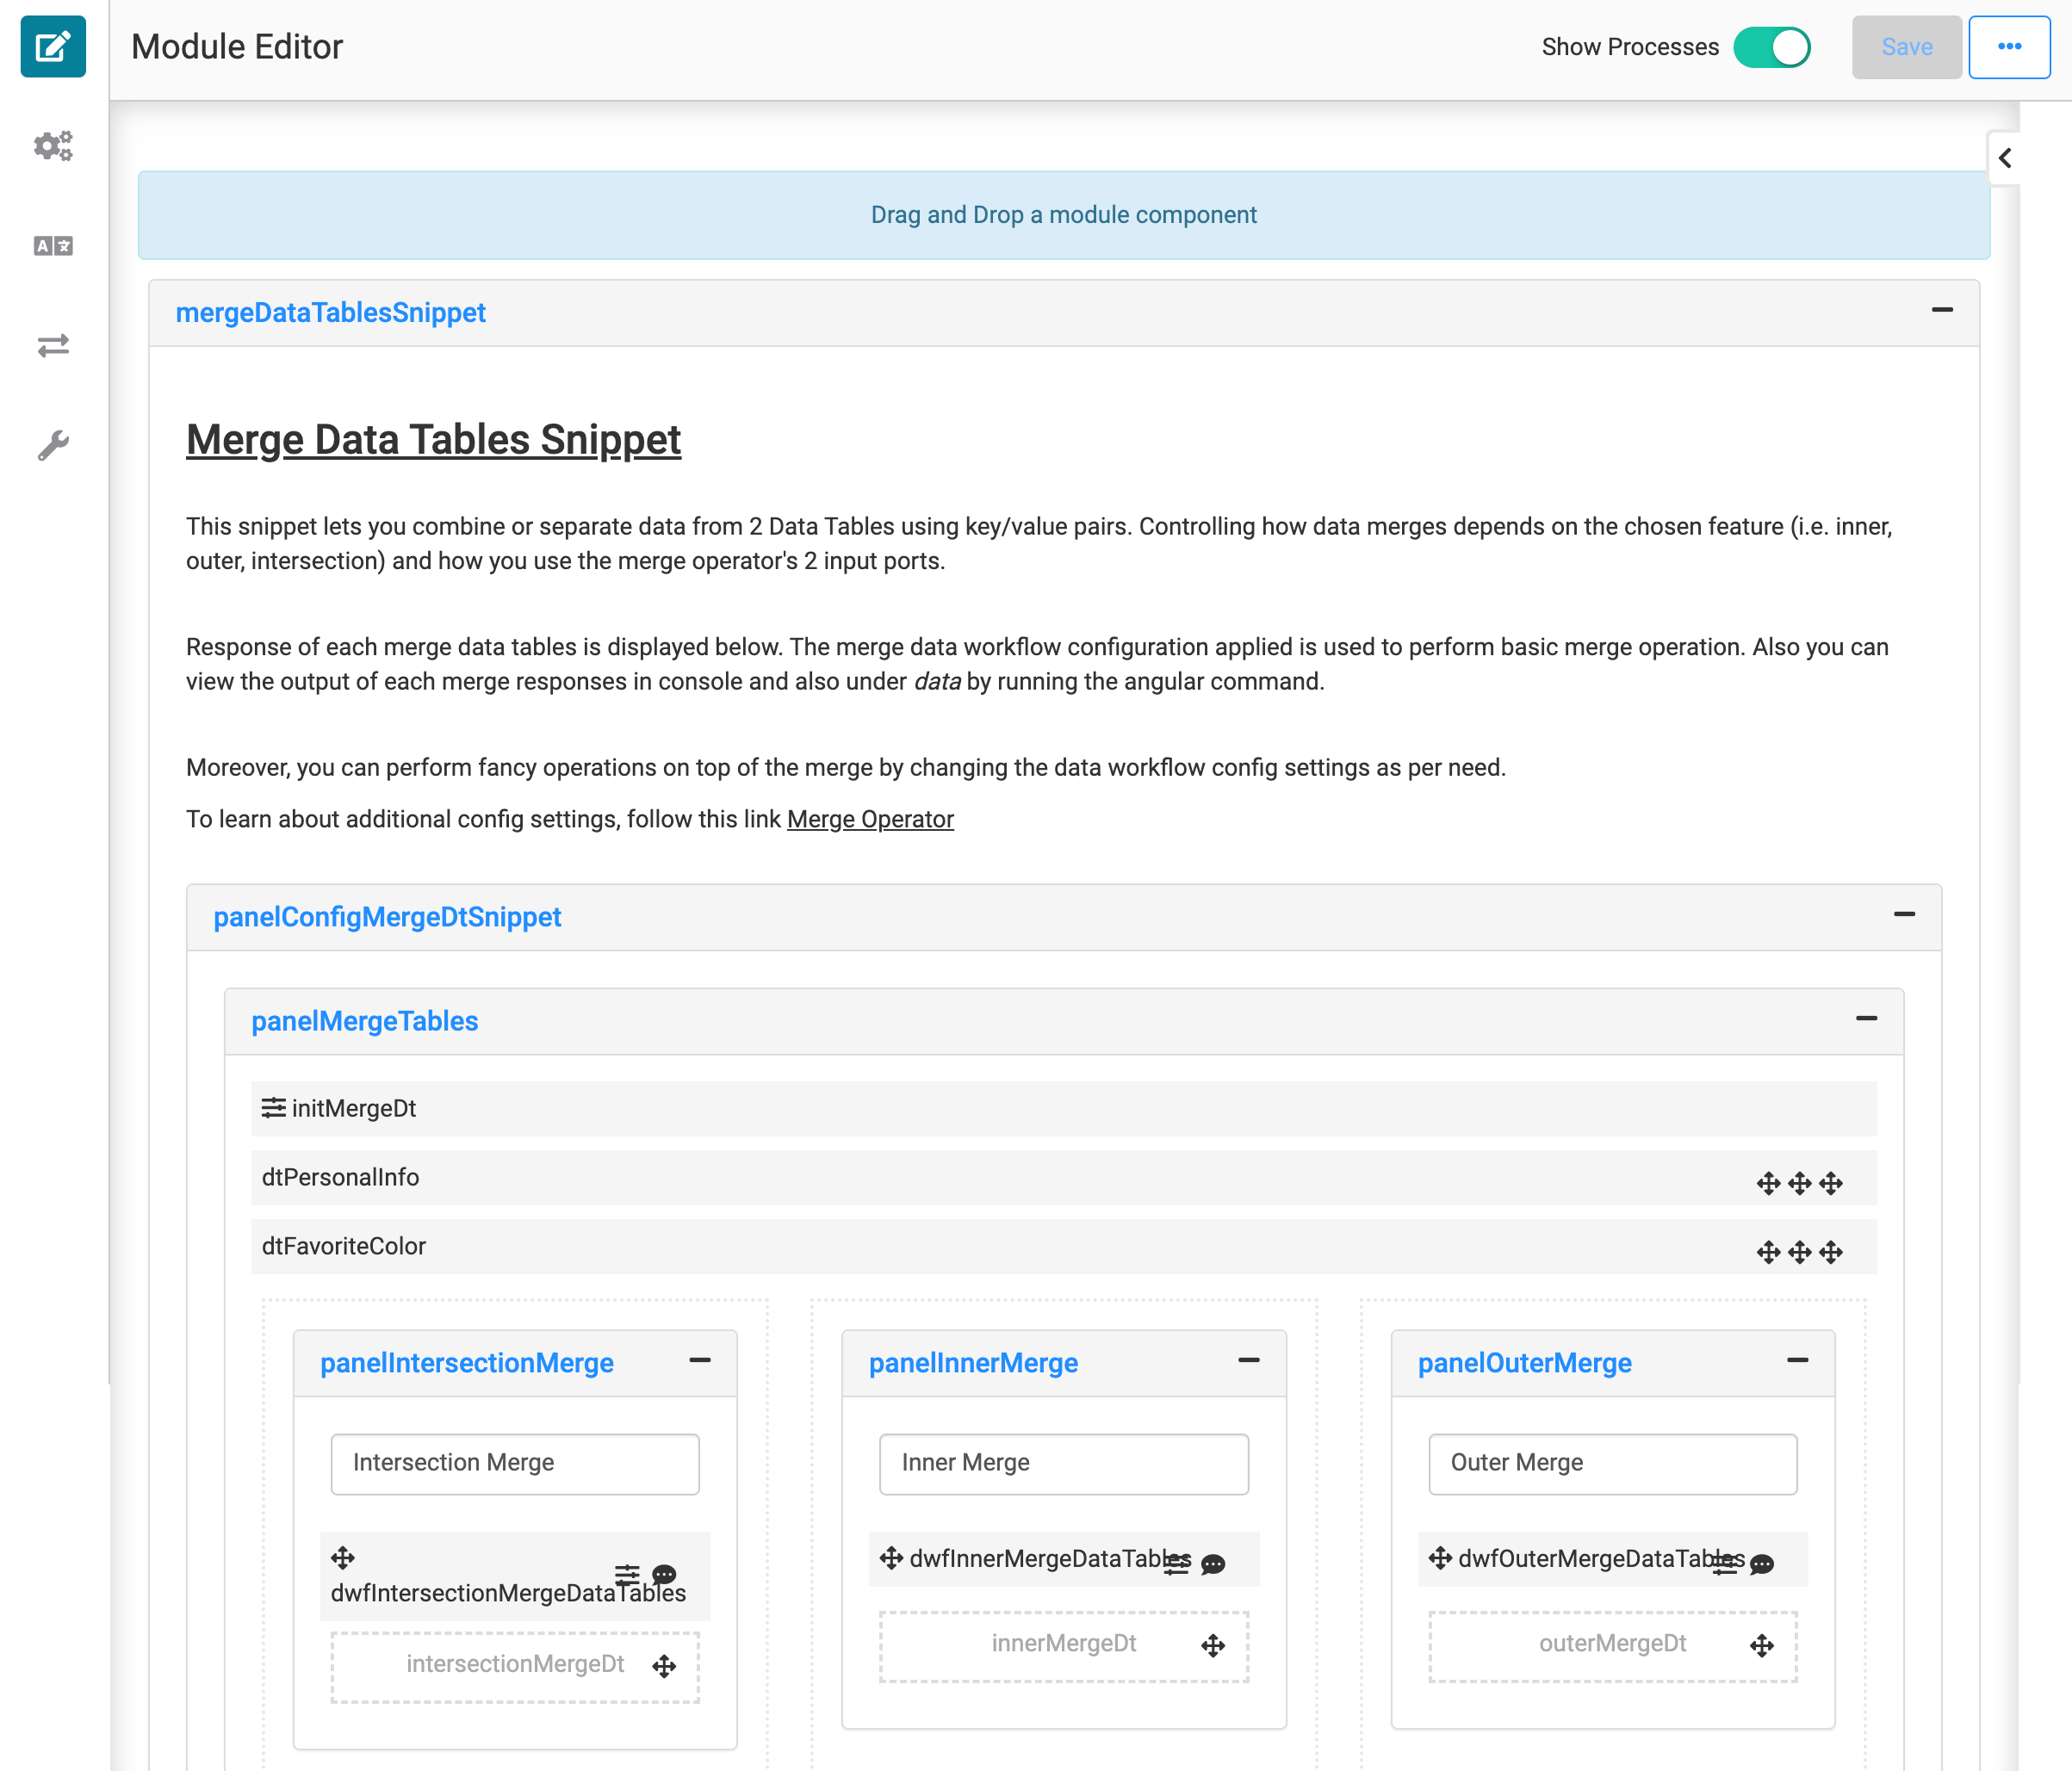Click sliders icon on dwfInnerMergeDataTables
This screenshot has height=1771, width=2072.
click(x=1177, y=1565)
